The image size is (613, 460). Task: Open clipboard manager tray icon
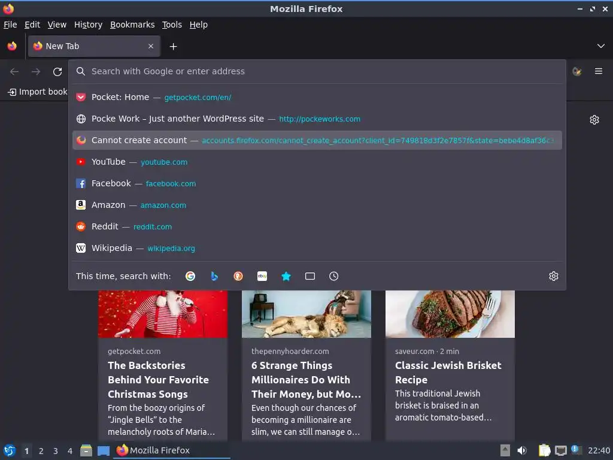pyautogui.click(x=544, y=450)
